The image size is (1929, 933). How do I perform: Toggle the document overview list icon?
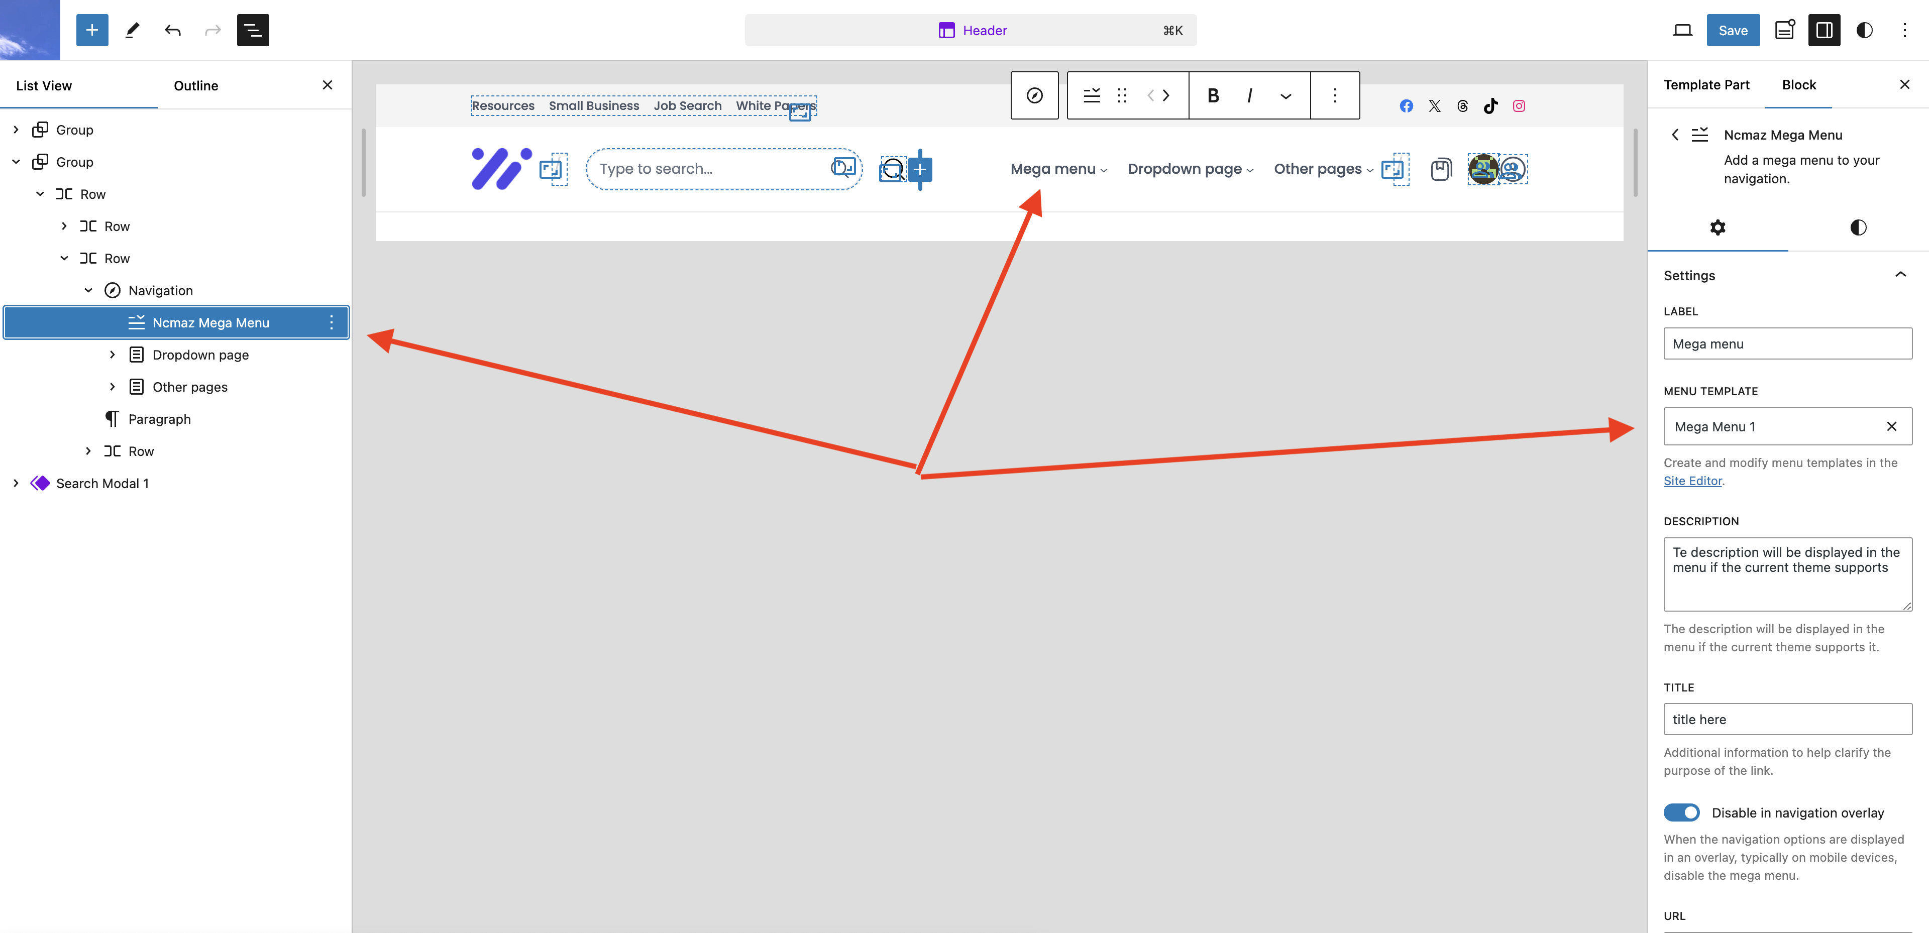(252, 30)
